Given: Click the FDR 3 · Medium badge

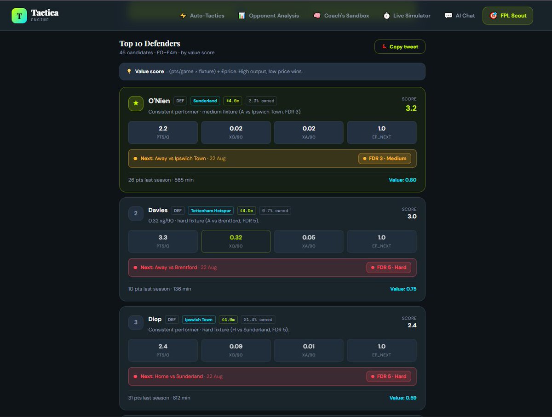Looking at the screenshot, I should (x=385, y=159).
